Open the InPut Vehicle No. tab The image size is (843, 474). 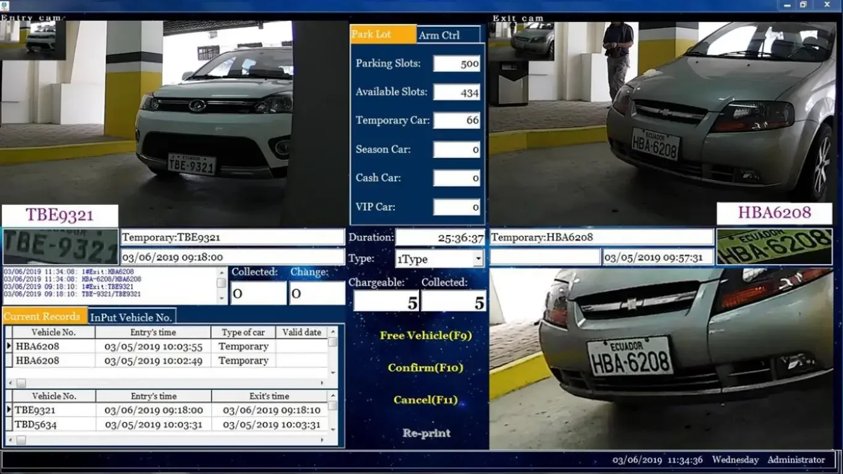click(131, 317)
